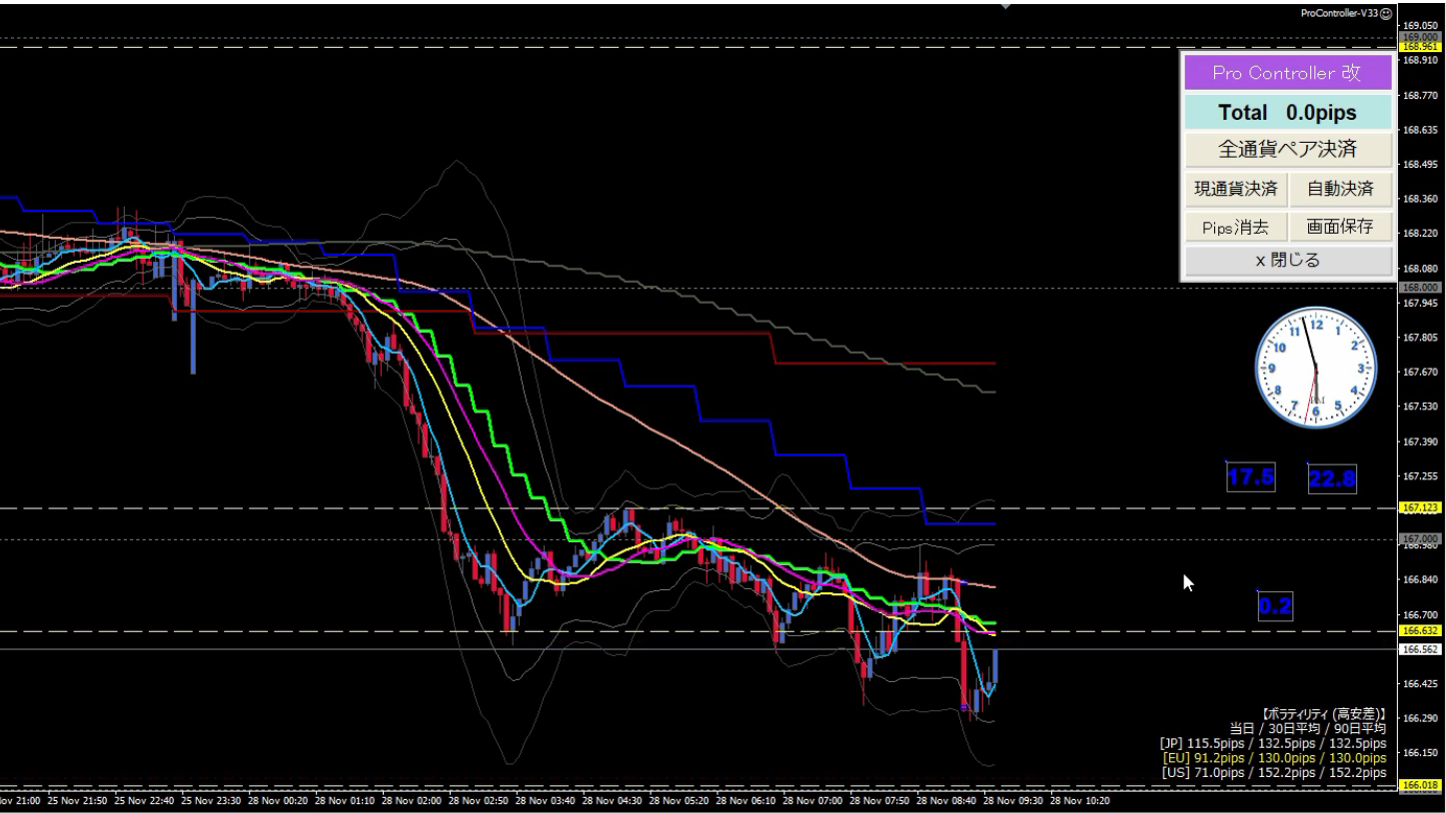Click the 当日 / 30日平均 / 90日平均 label

click(1308, 728)
